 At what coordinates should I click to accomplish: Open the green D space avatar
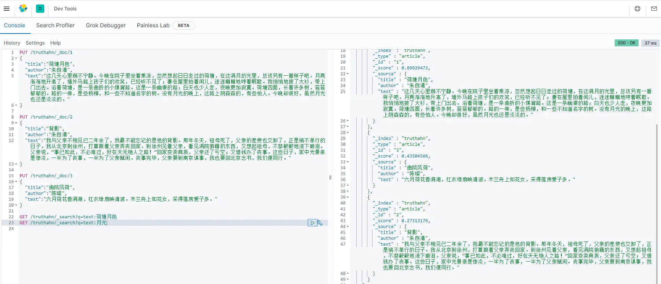point(40,9)
